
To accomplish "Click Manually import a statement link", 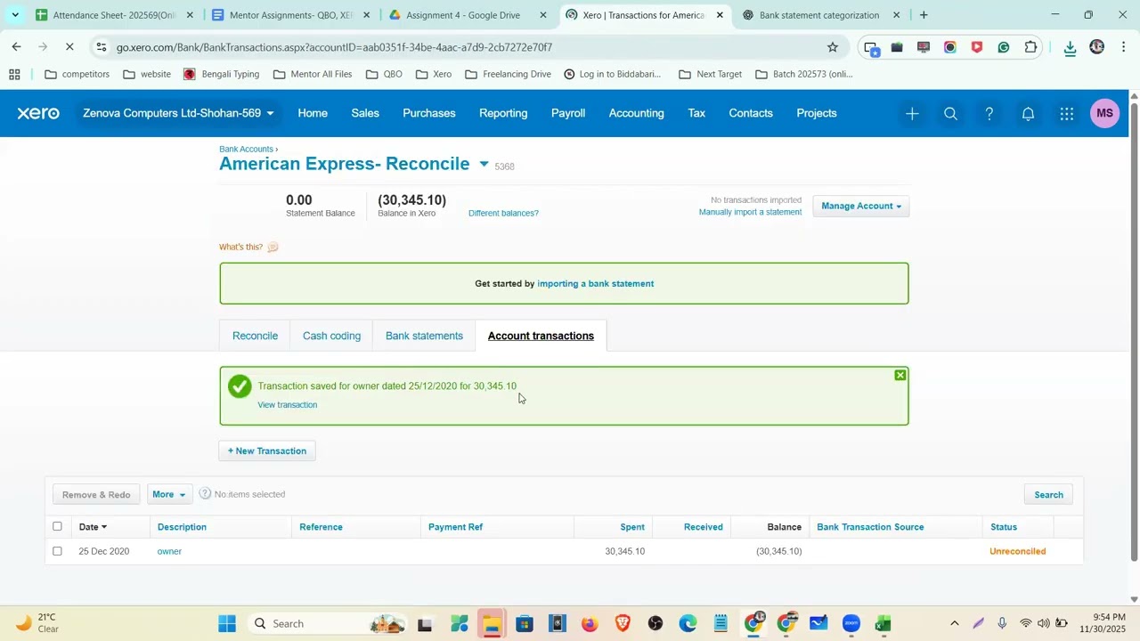I will pos(750,212).
